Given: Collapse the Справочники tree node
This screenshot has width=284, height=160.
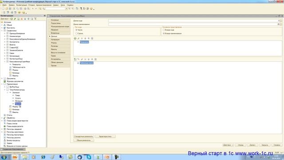Looking at the screenshot, I should [x=2, y=31].
